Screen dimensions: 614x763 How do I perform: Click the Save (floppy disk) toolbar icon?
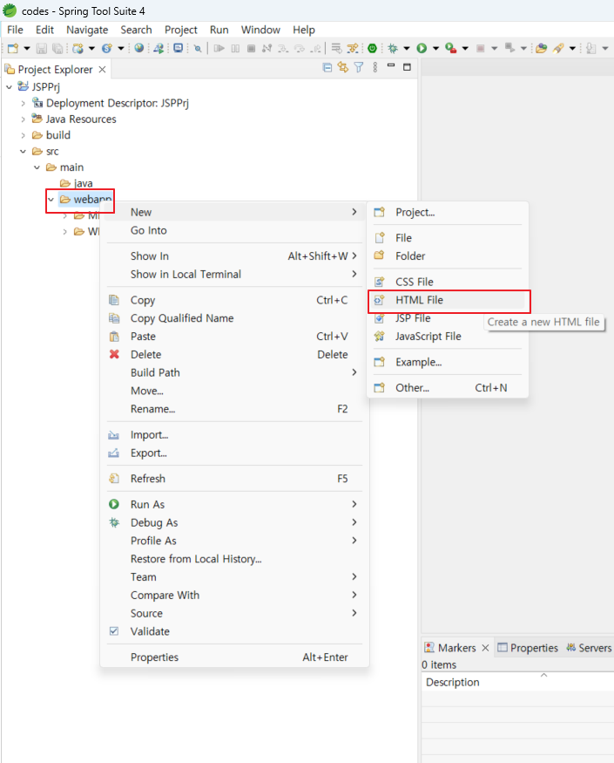(42, 48)
